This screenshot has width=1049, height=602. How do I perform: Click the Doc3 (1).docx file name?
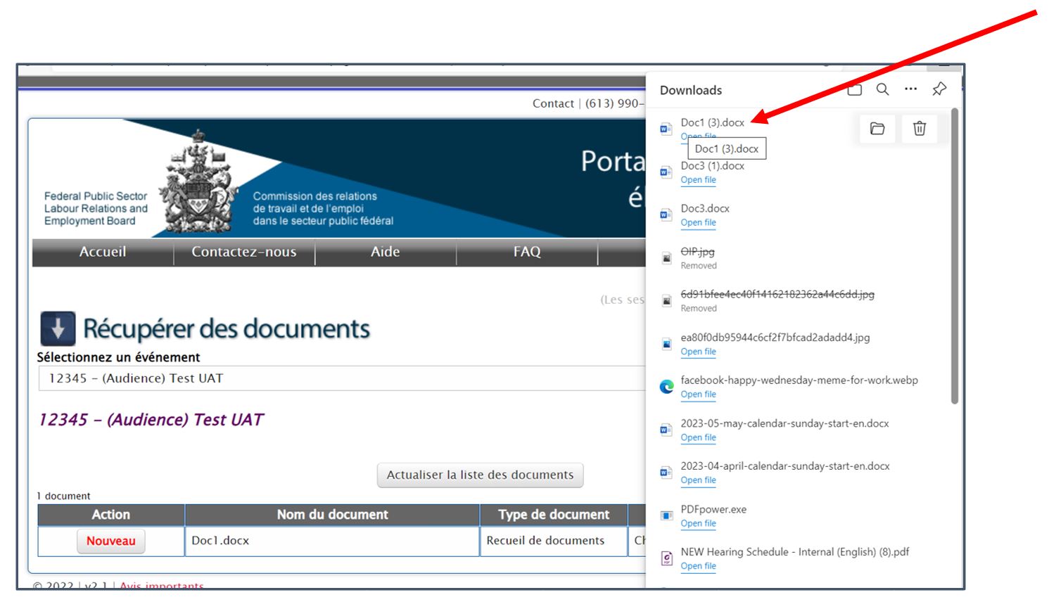pos(712,166)
